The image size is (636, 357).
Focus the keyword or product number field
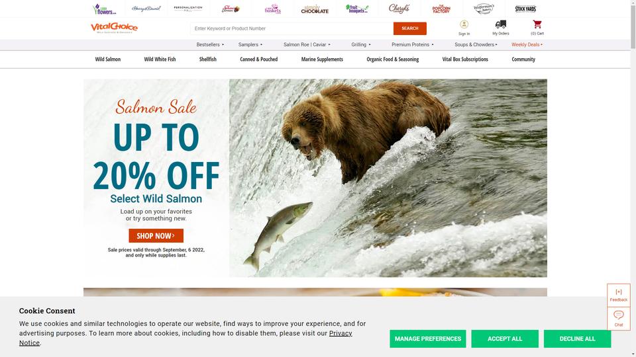[x=291, y=28]
